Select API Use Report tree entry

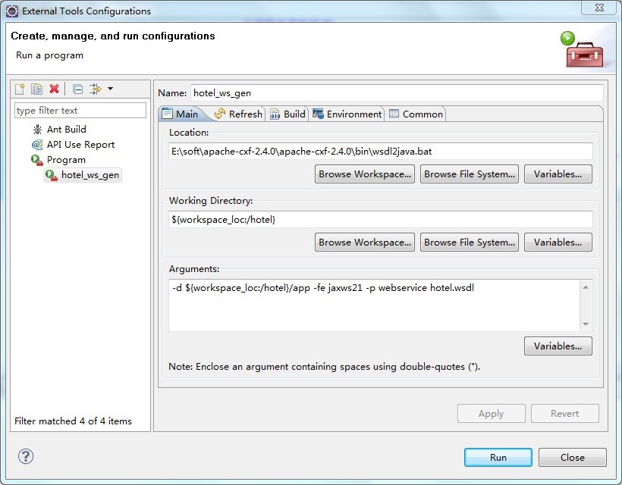click(80, 145)
